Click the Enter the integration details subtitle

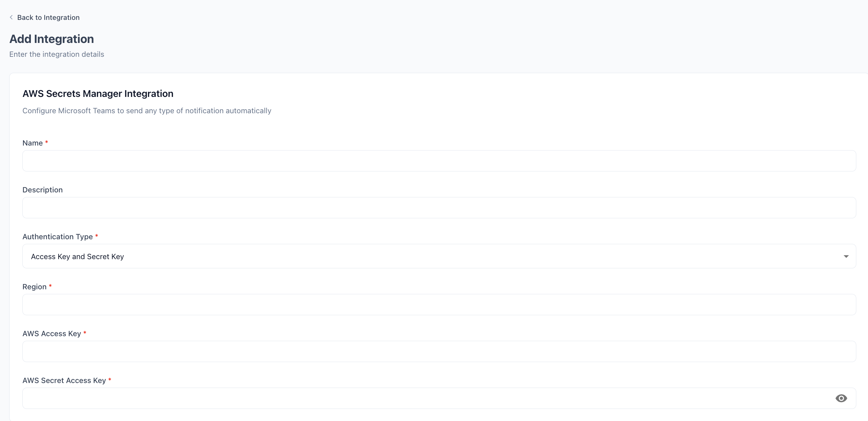(57, 54)
